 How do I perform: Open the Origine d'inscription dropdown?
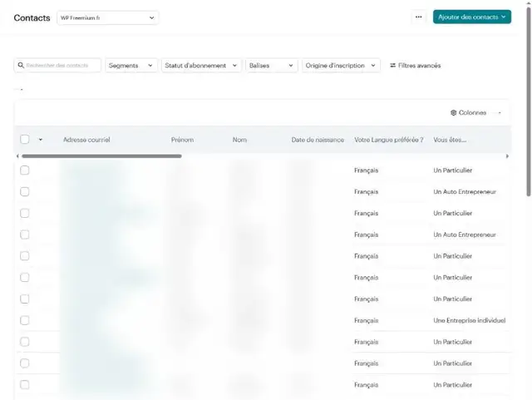click(341, 65)
